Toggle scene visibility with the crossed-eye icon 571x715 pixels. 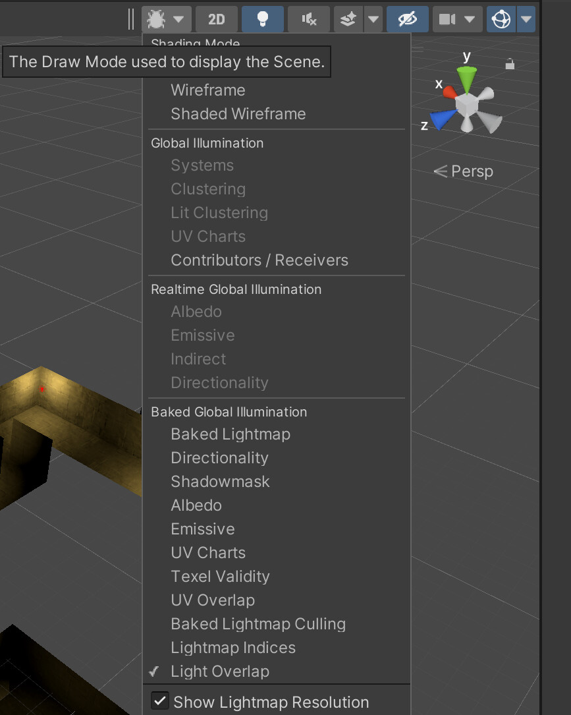407,19
